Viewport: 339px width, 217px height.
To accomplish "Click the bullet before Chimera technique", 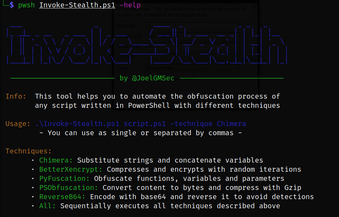I will 33,160.
